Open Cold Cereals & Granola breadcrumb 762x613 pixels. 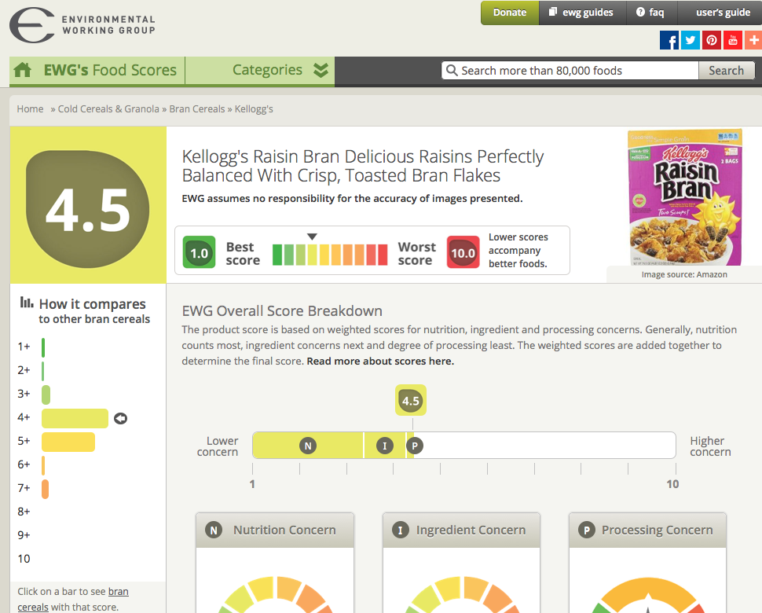(x=108, y=109)
